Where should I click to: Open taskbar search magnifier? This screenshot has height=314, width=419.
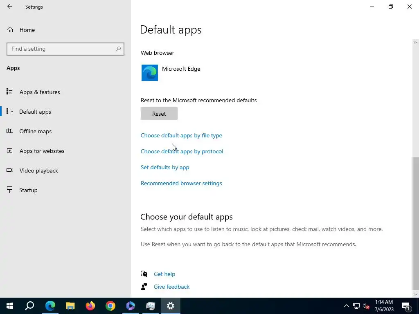(29, 306)
